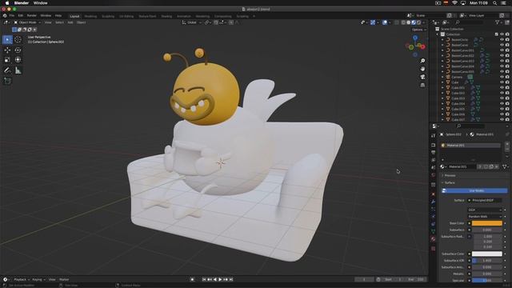The image size is (512, 288).
Task: Open the Global transform orientation dropdown
Action: pos(192,22)
